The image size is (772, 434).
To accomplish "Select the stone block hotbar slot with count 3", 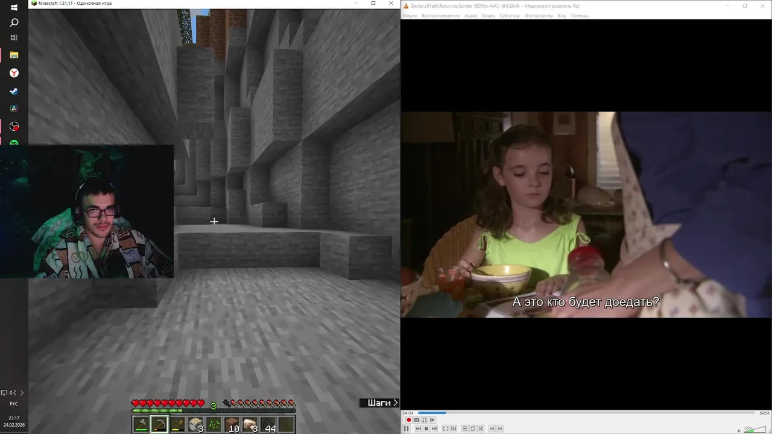I will point(195,425).
